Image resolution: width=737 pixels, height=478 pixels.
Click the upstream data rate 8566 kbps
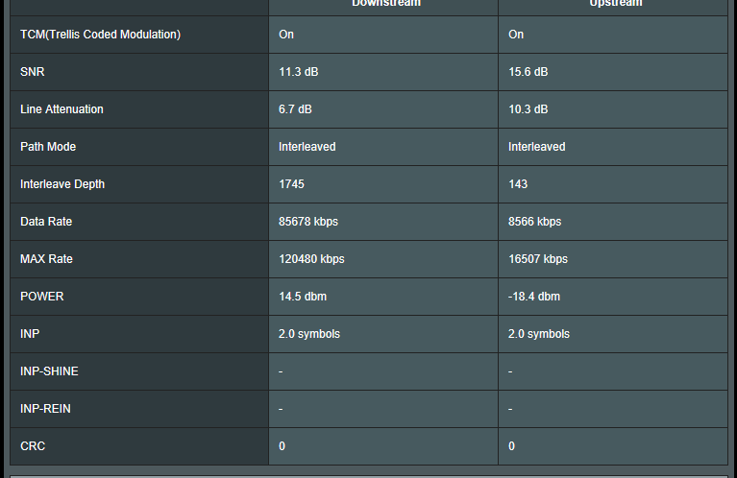coord(534,222)
